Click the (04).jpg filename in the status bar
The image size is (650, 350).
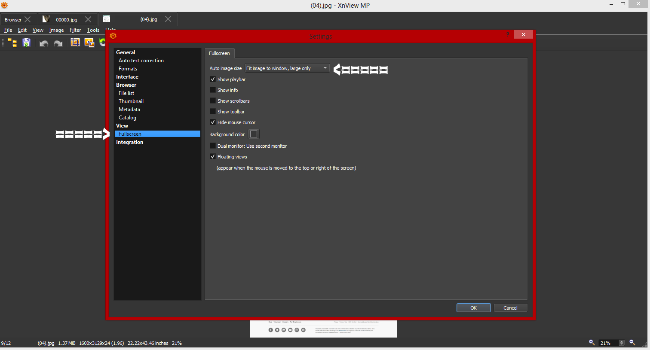(x=46, y=343)
